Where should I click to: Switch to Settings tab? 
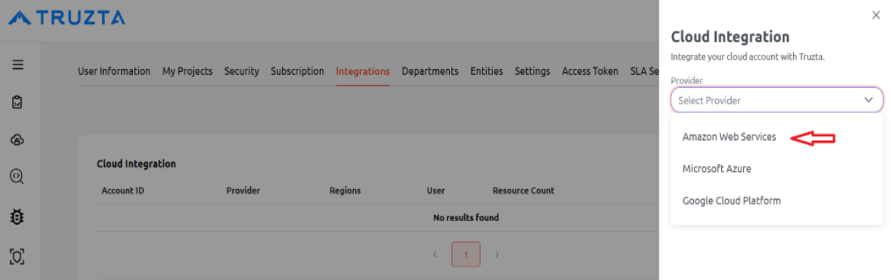click(532, 71)
